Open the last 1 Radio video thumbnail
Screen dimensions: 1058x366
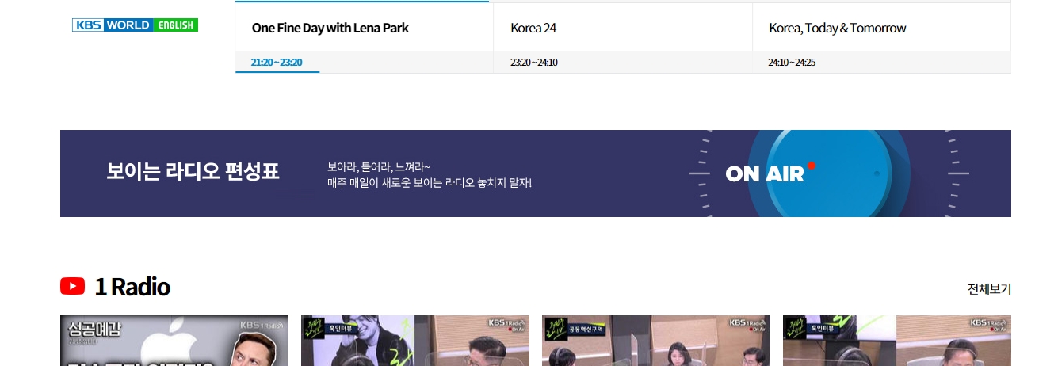click(x=897, y=341)
